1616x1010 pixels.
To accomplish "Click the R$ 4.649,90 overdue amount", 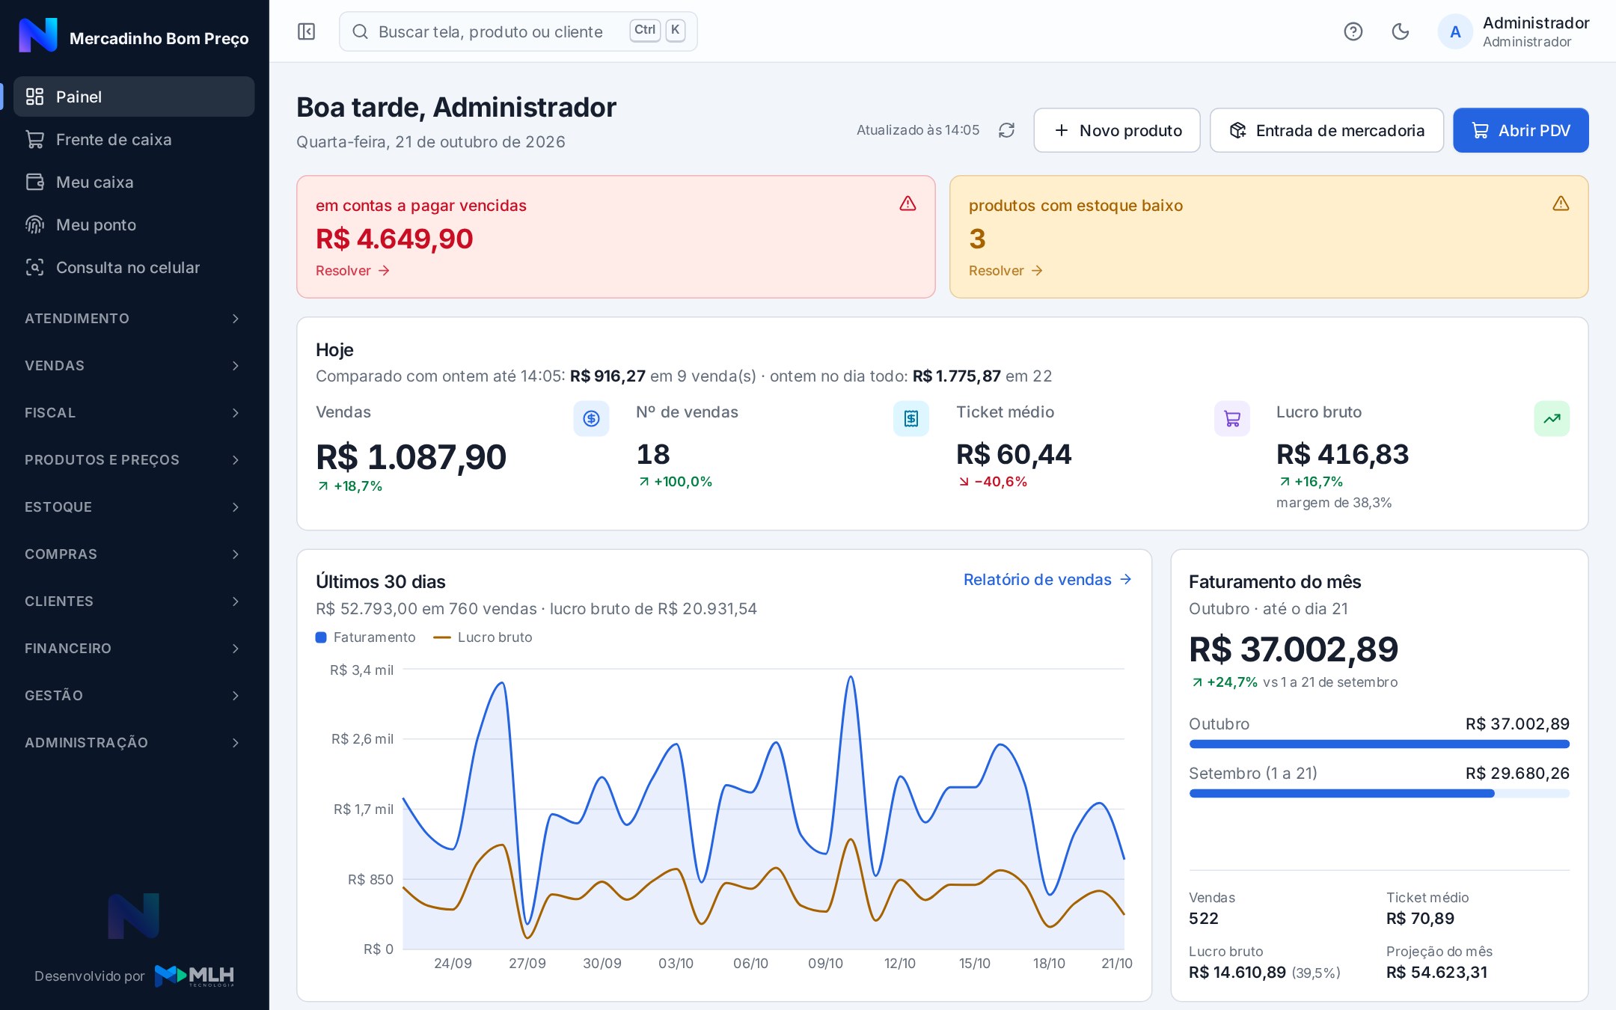I will click(394, 239).
